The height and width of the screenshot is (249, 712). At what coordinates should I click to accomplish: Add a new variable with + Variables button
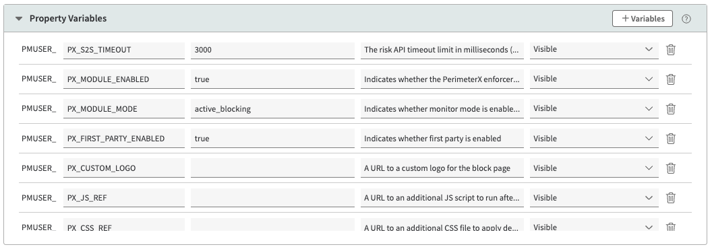point(643,19)
